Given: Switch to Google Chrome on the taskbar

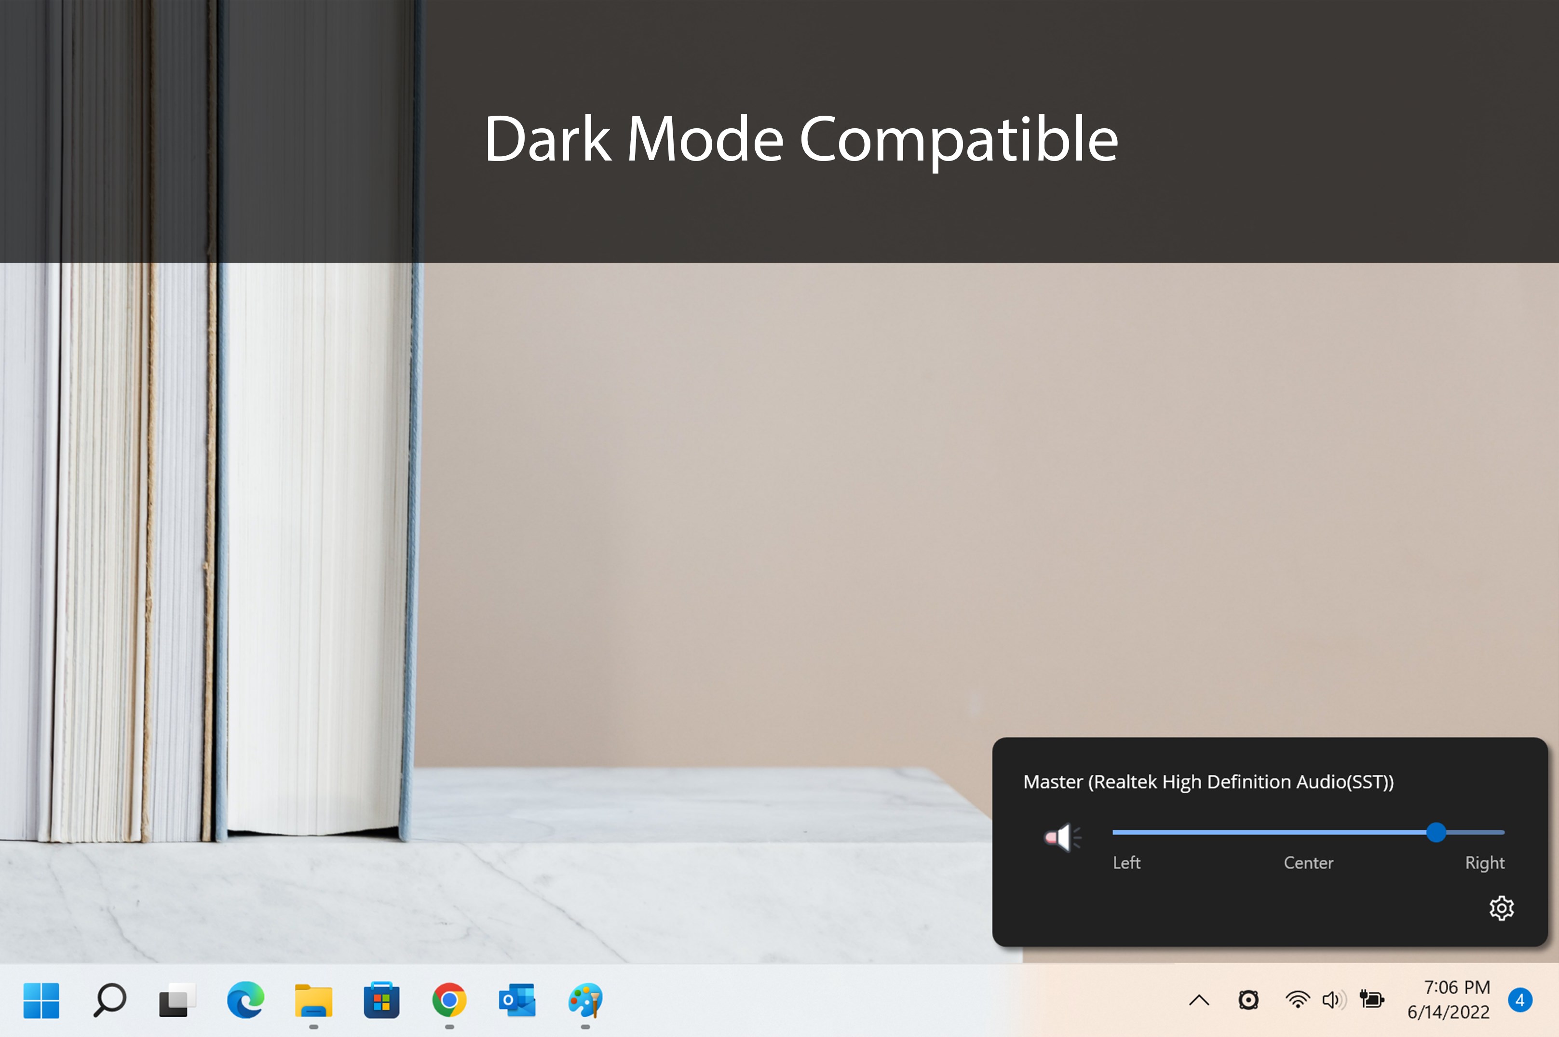Looking at the screenshot, I should tap(449, 1000).
